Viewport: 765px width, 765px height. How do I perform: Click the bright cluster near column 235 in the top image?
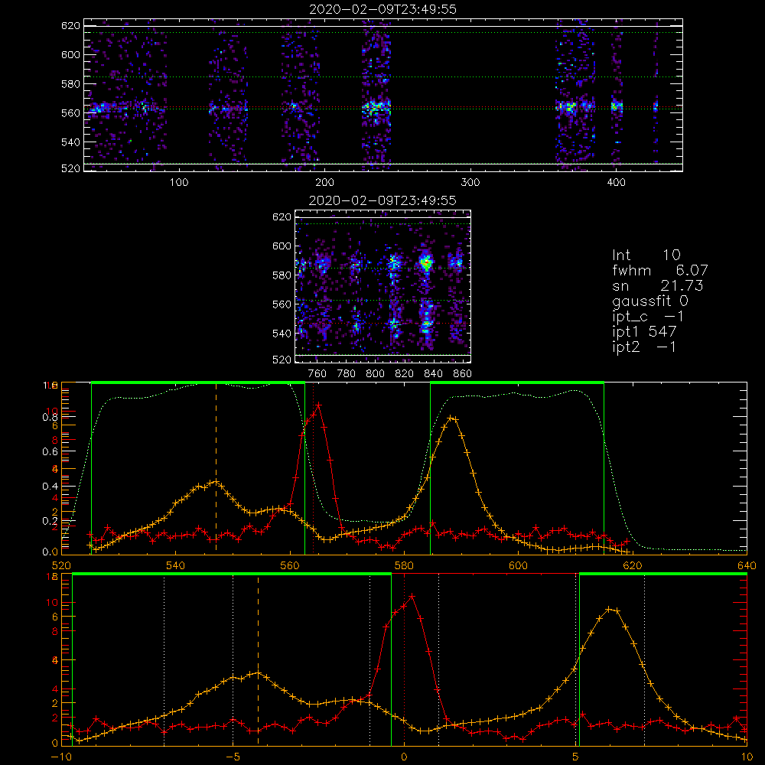(376, 109)
